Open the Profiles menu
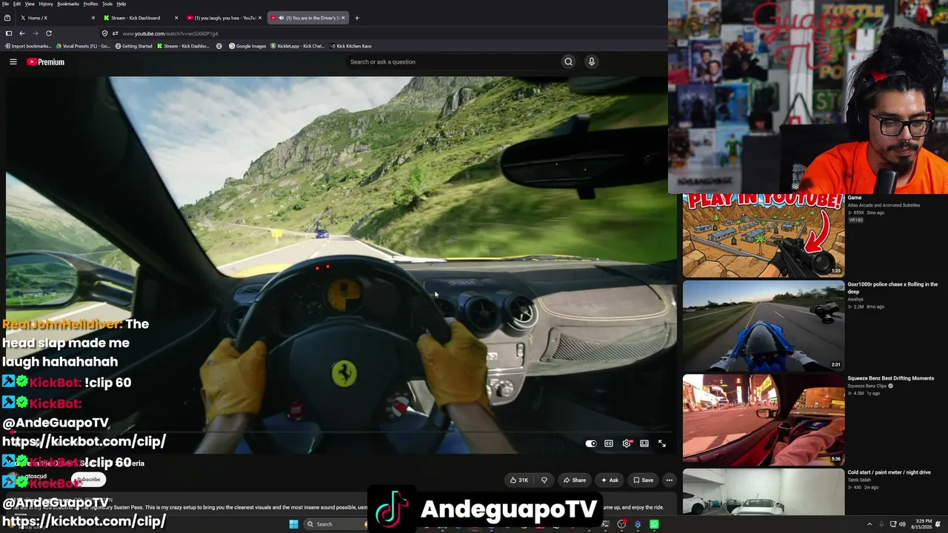Screen dimensions: 948x533 pos(90,4)
